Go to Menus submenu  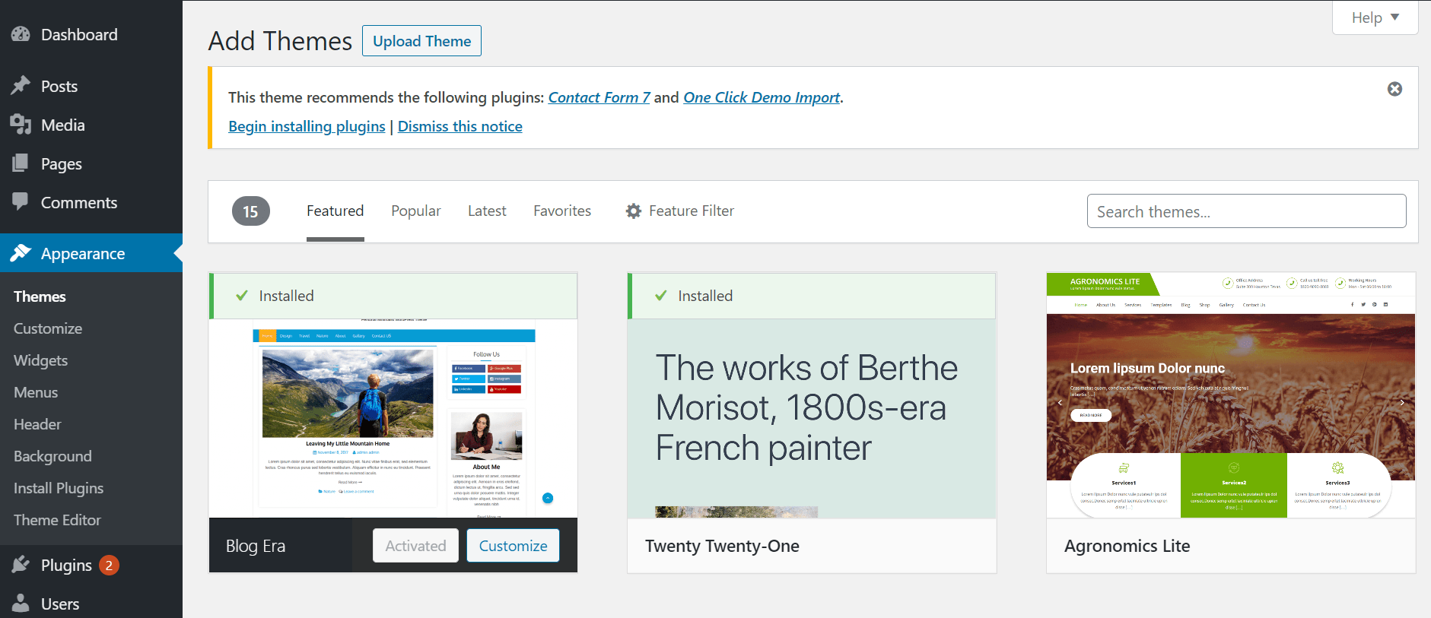(x=36, y=392)
